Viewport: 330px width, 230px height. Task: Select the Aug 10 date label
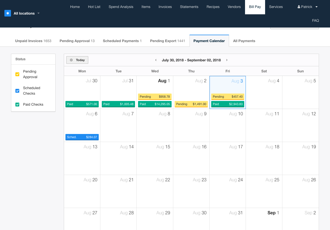pos(236,114)
